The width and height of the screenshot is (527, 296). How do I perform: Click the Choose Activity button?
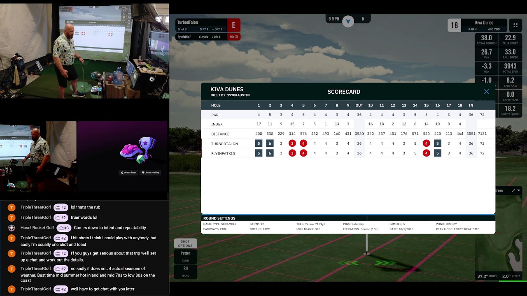coord(150,173)
